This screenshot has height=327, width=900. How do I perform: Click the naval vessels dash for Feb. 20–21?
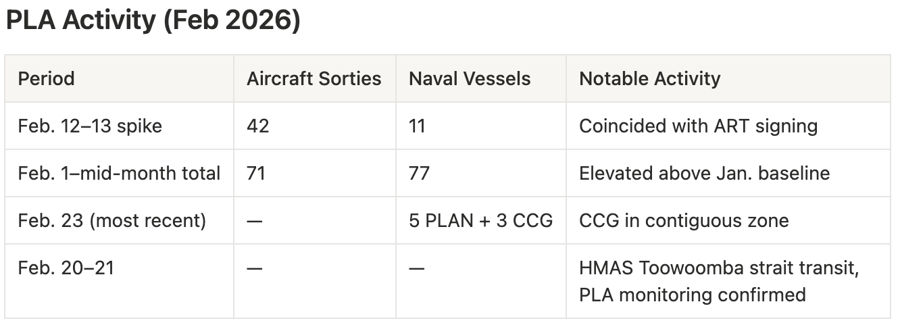(x=416, y=268)
